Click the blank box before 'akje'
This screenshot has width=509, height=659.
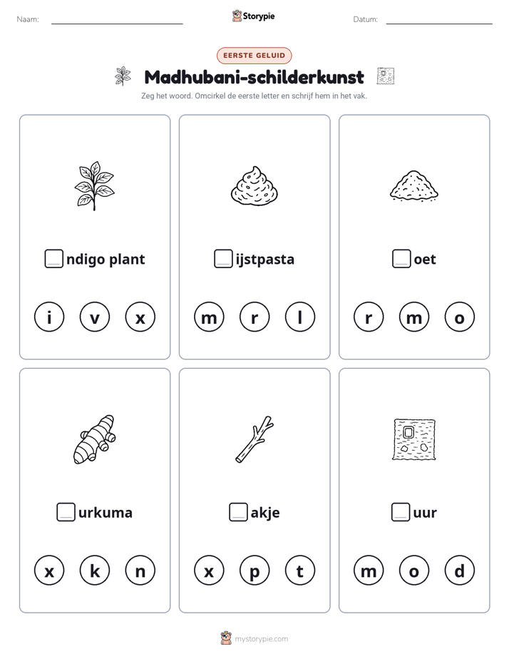[x=238, y=512]
